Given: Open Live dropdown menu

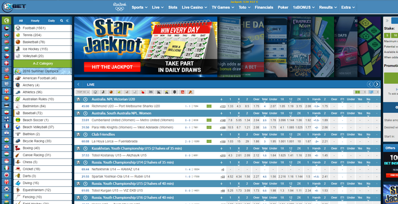Looking at the screenshot, I should tap(158, 7).
